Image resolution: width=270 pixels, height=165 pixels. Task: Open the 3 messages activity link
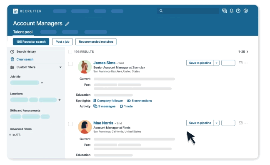tap(104, 106)
